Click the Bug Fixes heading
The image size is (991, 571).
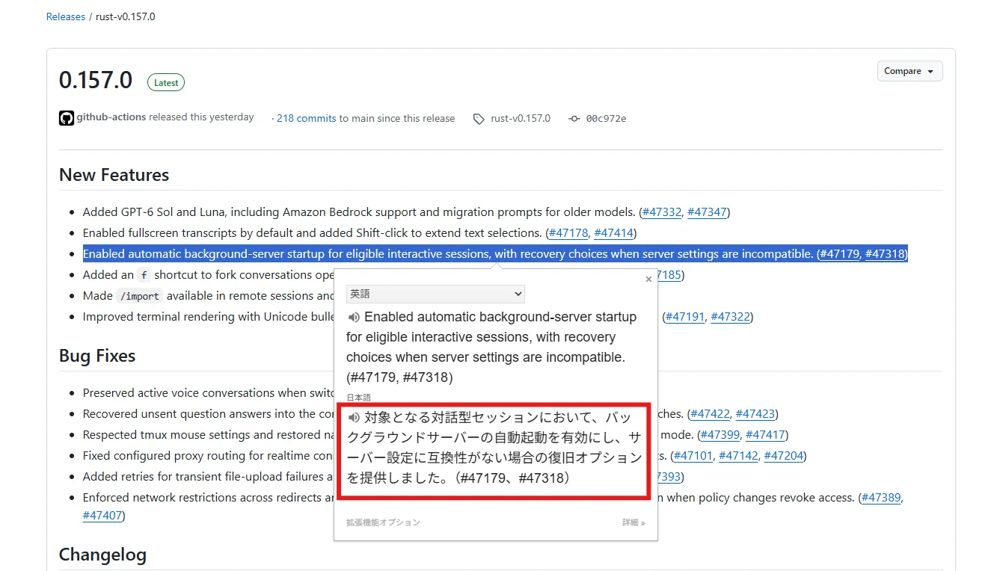[97, 356]
